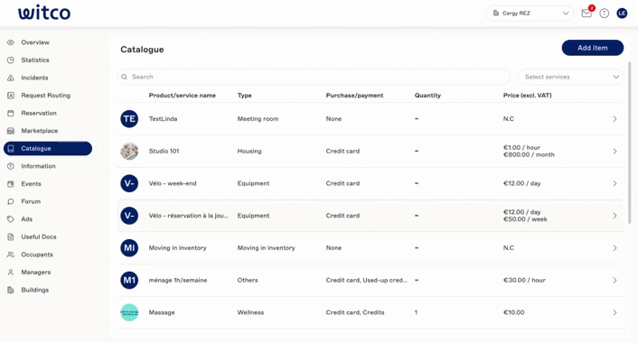The height and width of the screenshot is (343, 638).
Task: Click the catalogue vertical scrollbar
Action: 629,143
